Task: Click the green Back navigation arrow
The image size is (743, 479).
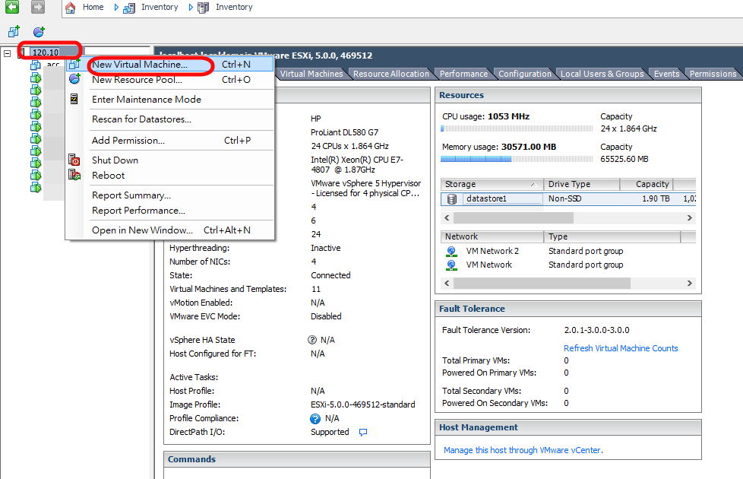Action: point(11,6)
